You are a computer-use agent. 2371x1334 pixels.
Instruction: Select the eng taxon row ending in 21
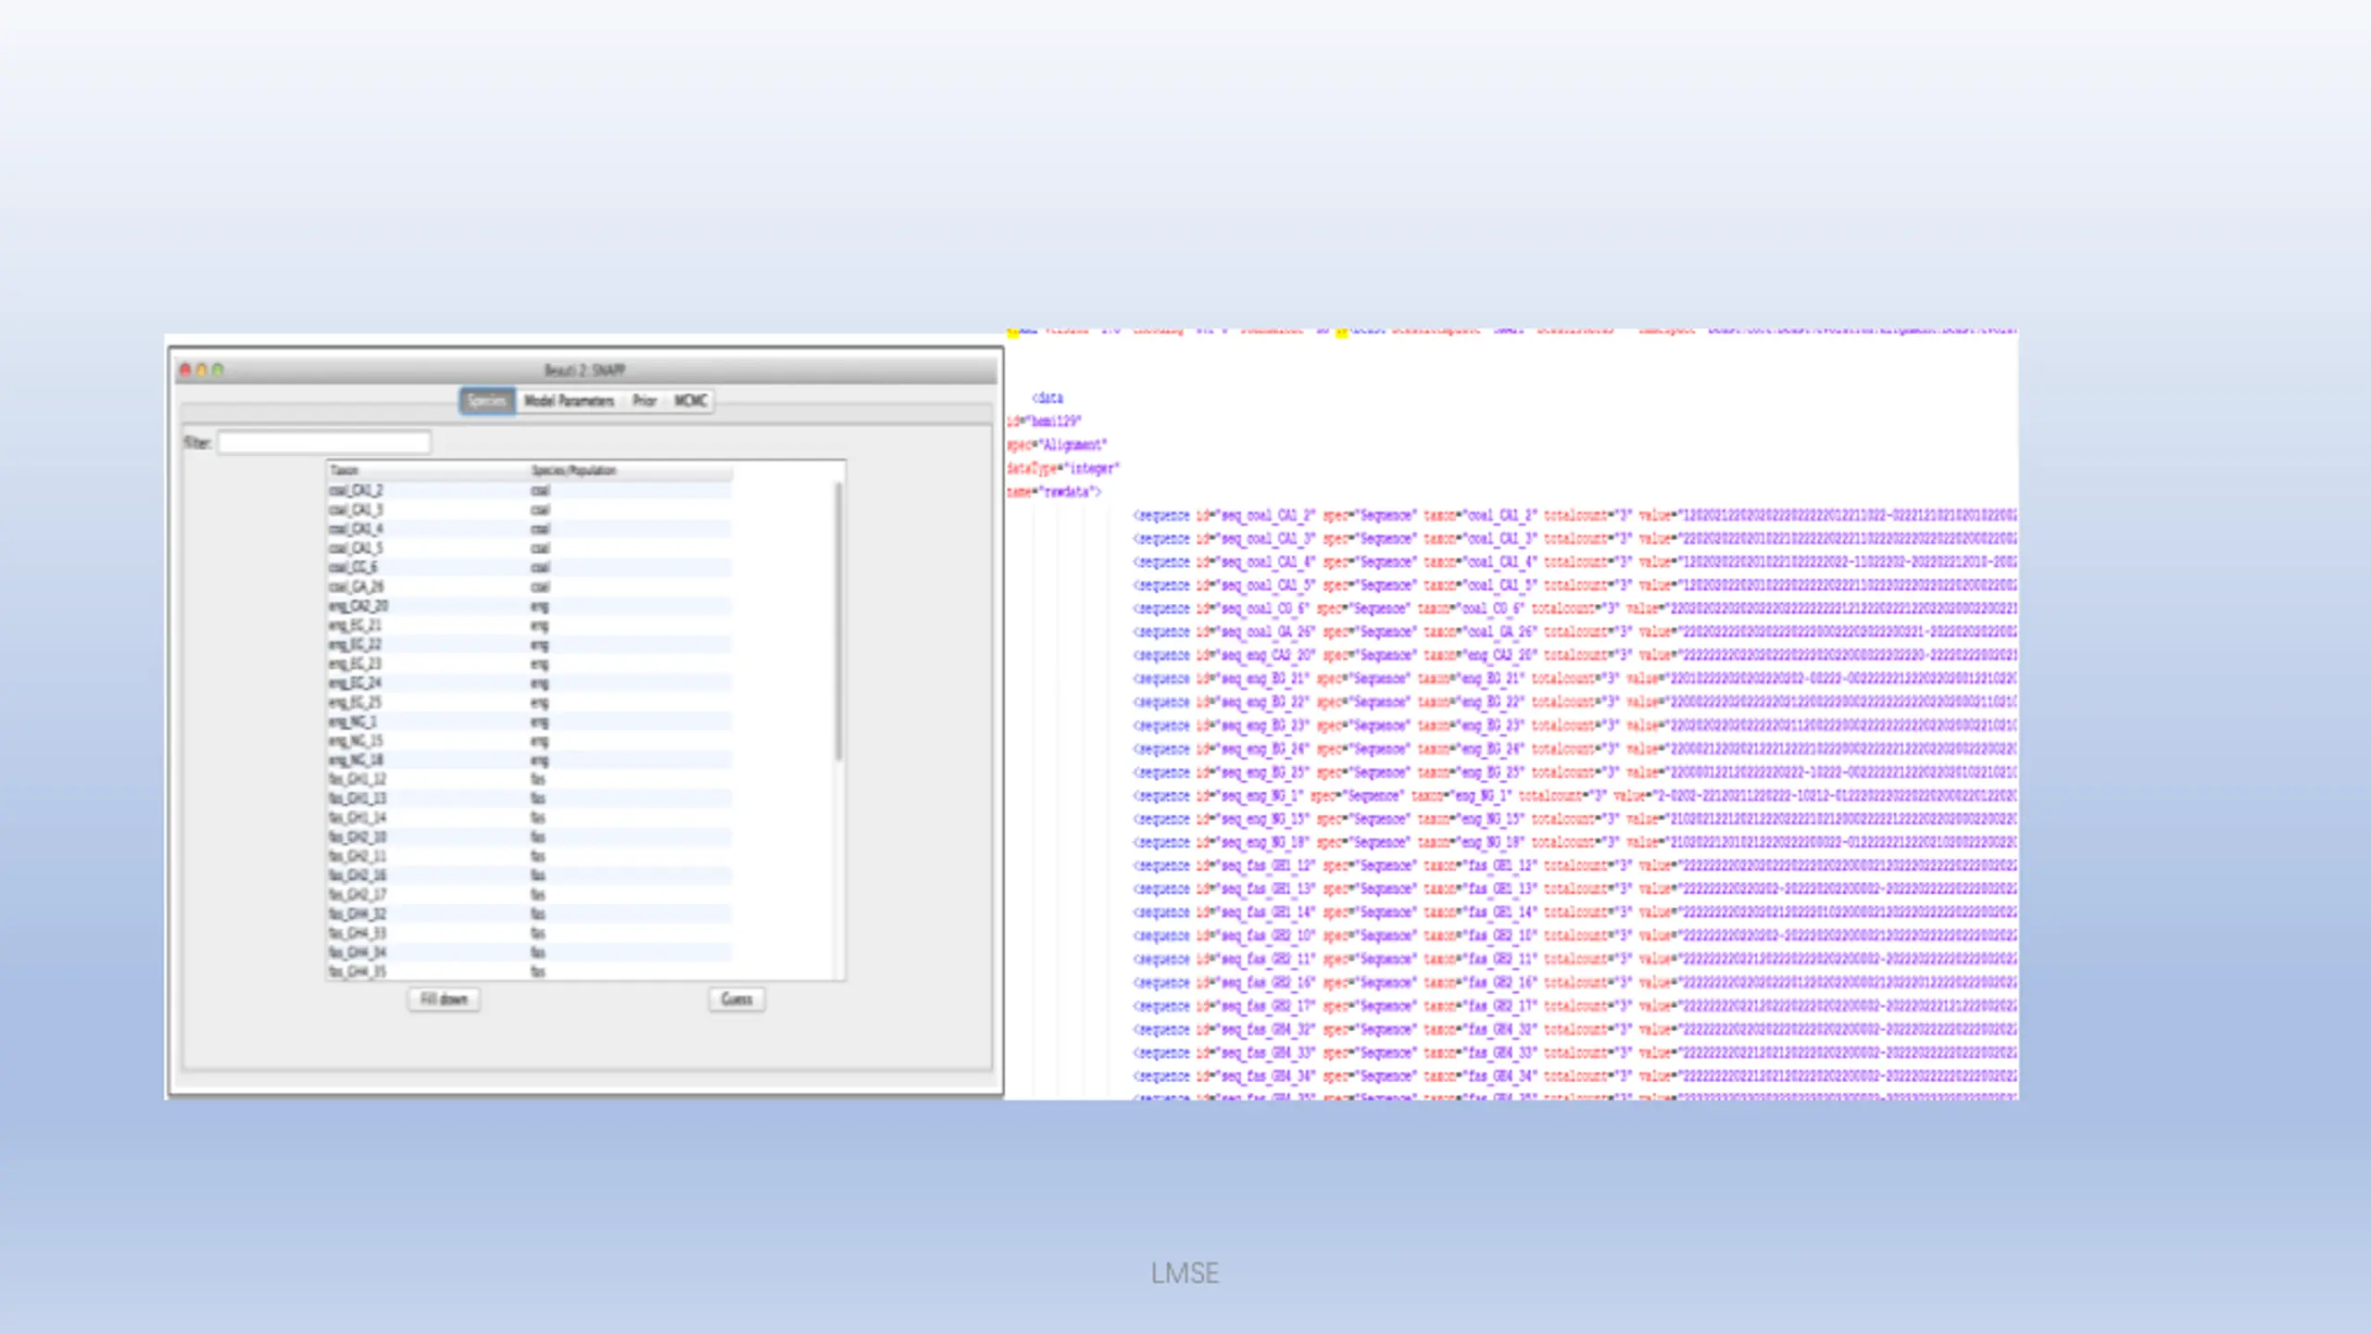[x=530, y=625]
